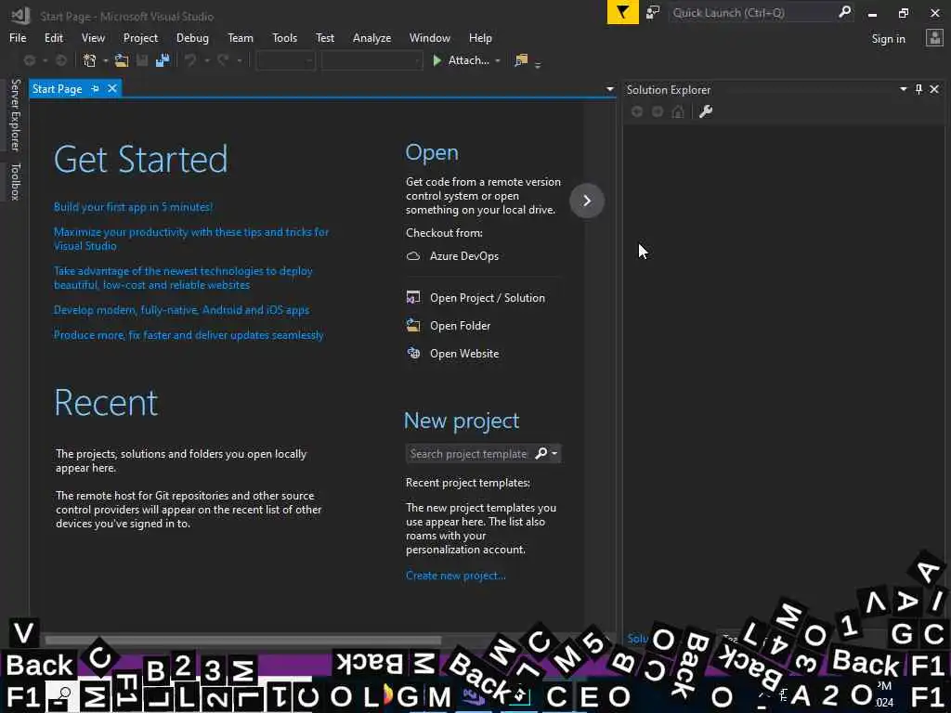Image resolution: width=951 pixels, height=713 pixels.
Task: Open the Tools menu
Action: tap(284, 37)
